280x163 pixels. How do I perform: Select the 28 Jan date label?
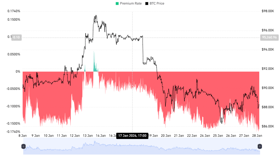tap(256, 135)
